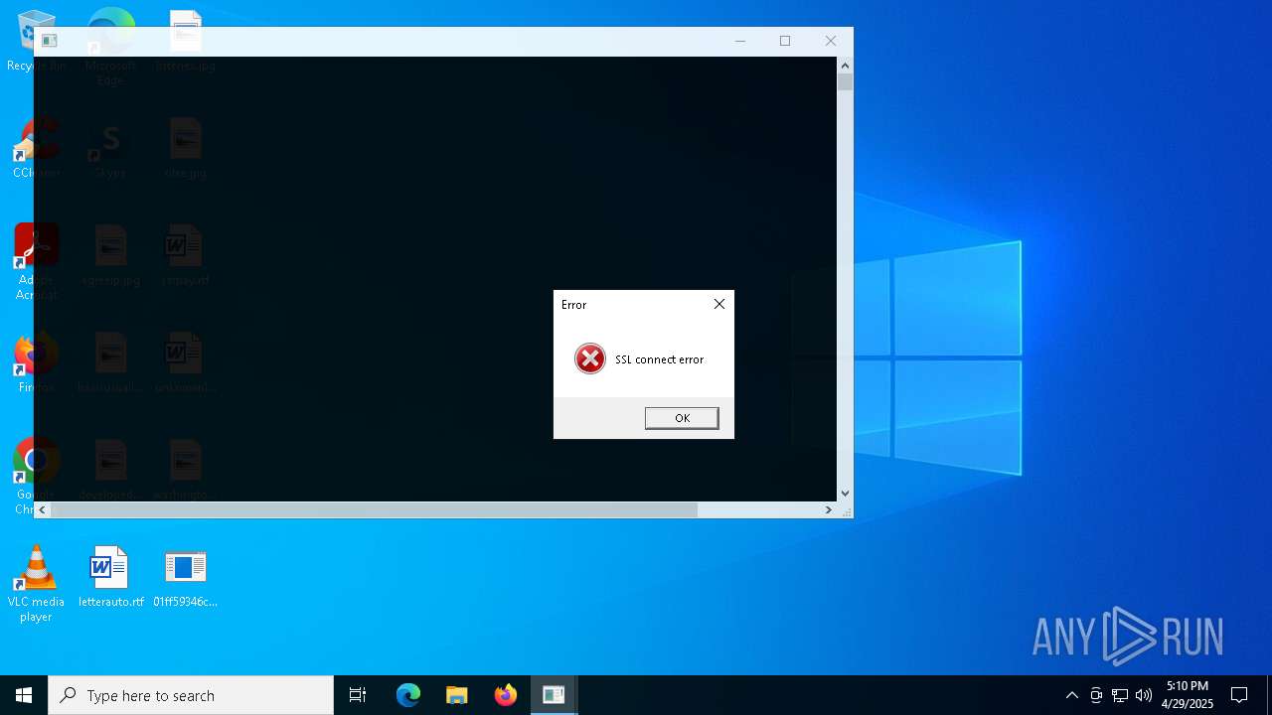This screenshot has width=1272, height=715.
Task: Click the horizontal scrollbar right arrow
Action: tap(828, 509)
